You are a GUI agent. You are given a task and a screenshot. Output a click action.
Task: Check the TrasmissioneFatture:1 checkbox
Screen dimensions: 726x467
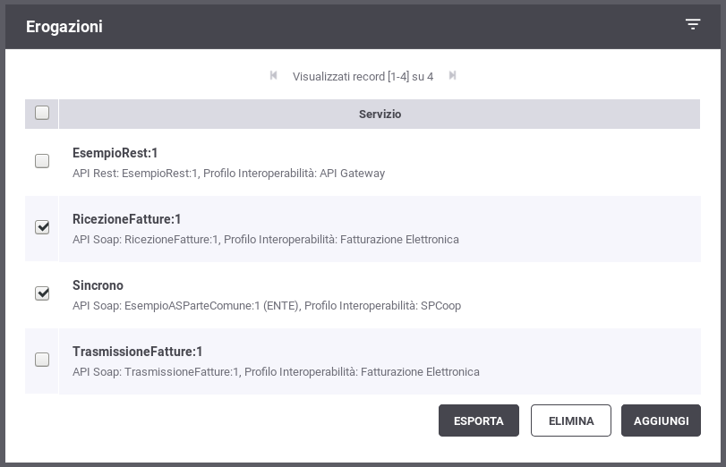[42, 360]
